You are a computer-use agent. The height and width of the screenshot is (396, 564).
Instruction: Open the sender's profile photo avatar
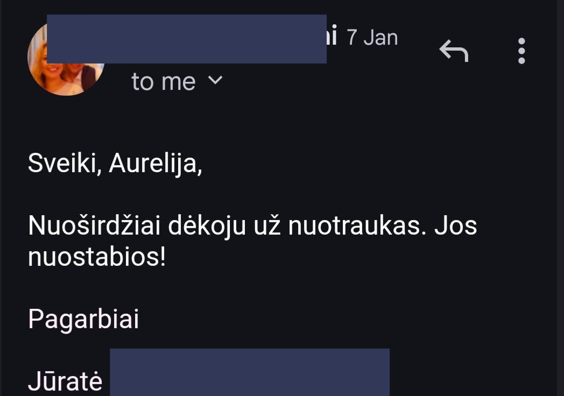(66, 58)
